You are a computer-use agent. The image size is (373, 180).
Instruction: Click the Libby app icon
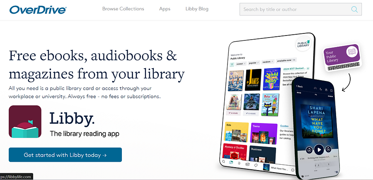pyautogui.click(x=25, y=121)
